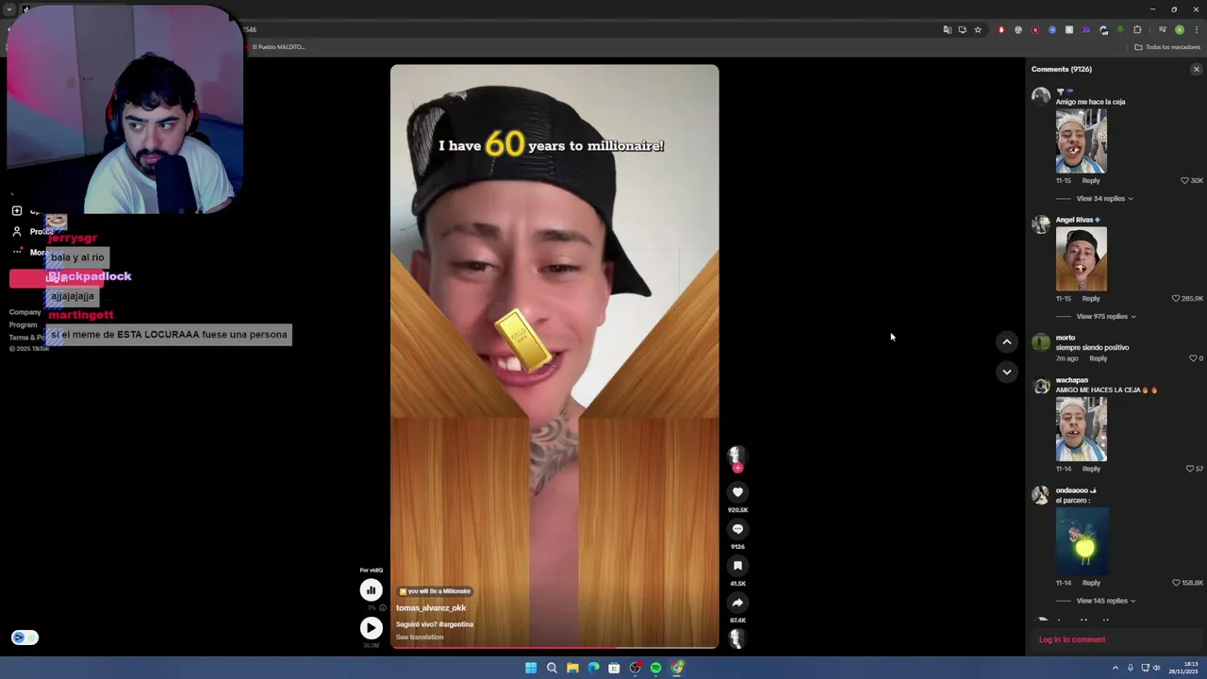Click 'See translation' under the caption
Image resolution: width=1207 pixels, height=679 pixels.
[x=420, y=638]
